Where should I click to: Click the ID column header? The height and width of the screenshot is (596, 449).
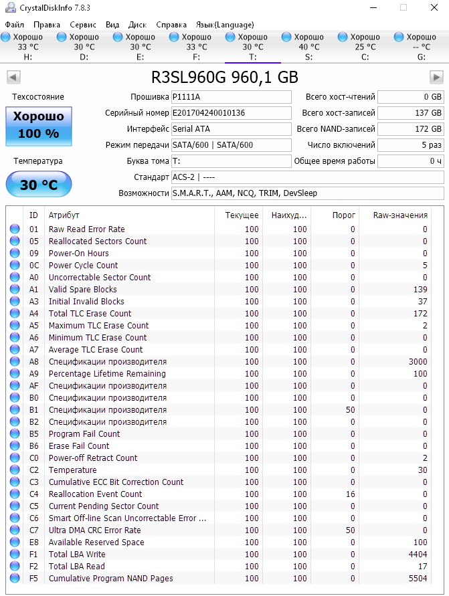[34, 215]
